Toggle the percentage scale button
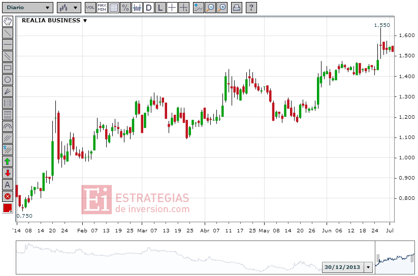Viewport: 418px width, 276px height. pos(125,8)
